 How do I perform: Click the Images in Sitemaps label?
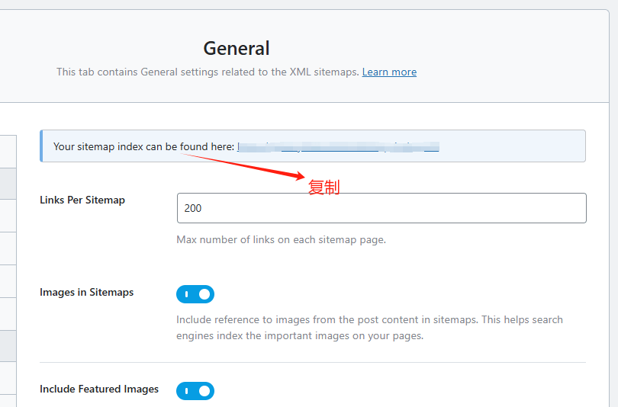(87, 293)
